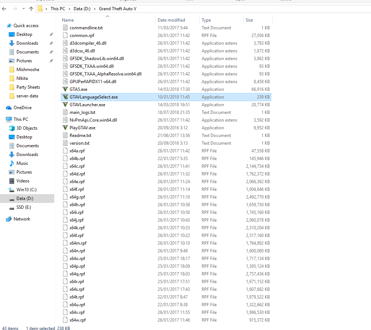This screenshot has height=330, width=371.
Task: Click the Back navigation arrow
Action: tap(4, 8)
